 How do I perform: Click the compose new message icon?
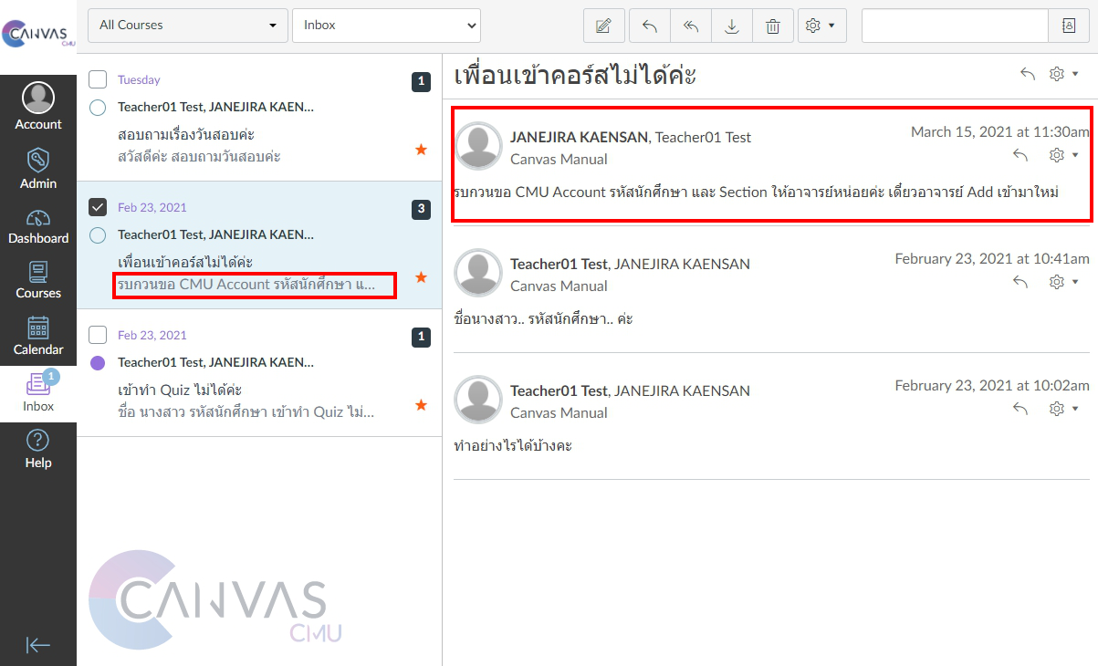[603, 26]
